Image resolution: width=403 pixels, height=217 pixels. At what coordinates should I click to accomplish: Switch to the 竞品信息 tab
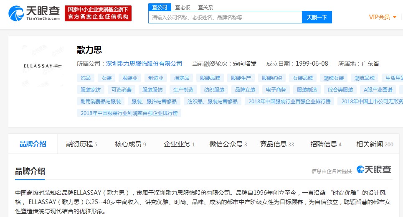(277, 144)
